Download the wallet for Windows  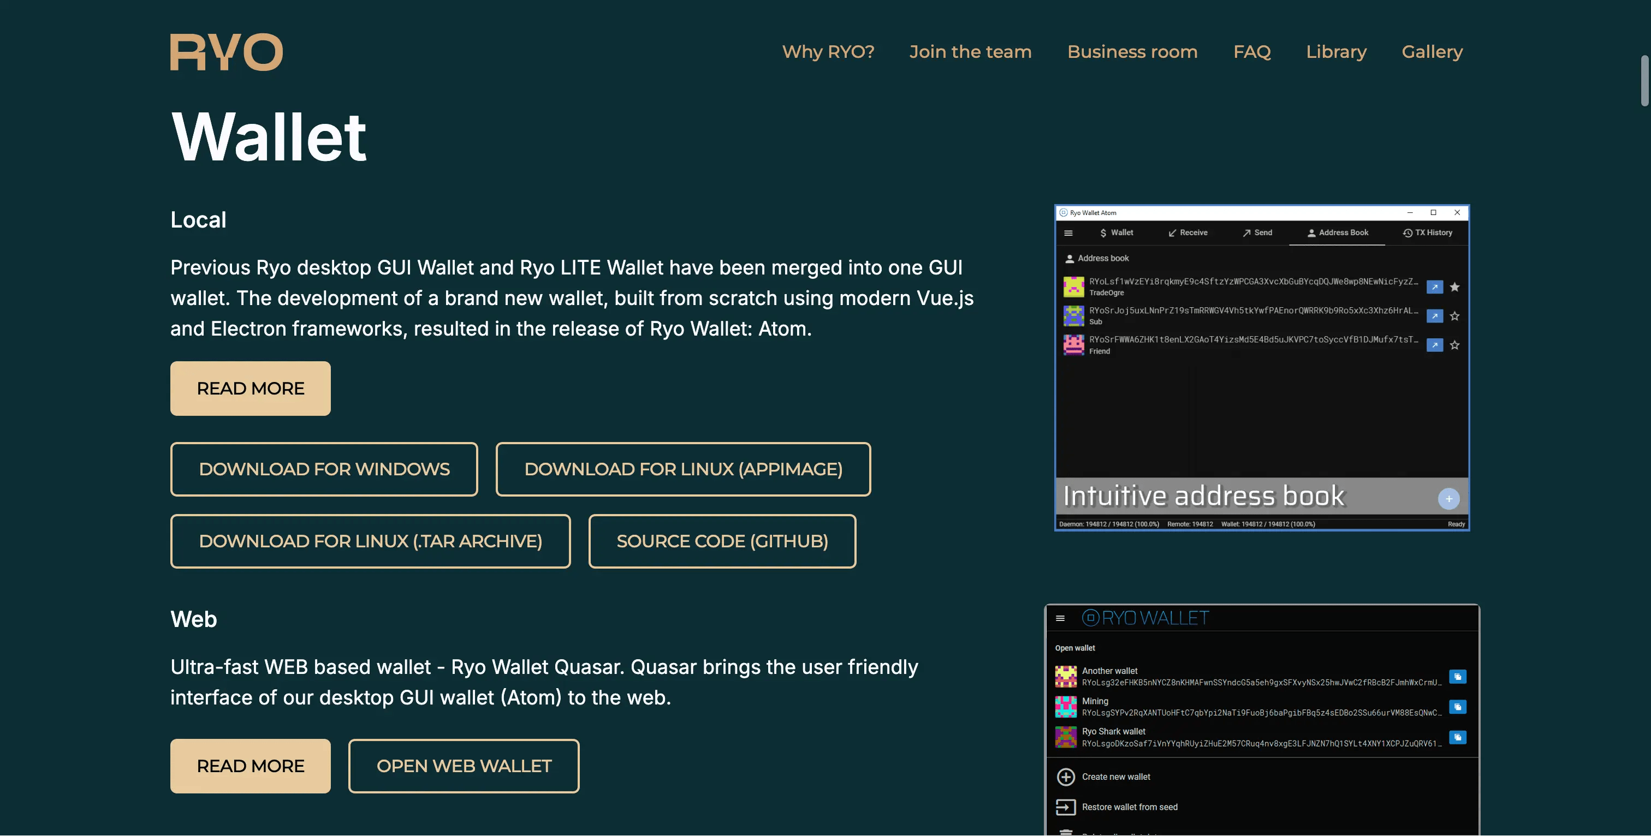(324, 469)
